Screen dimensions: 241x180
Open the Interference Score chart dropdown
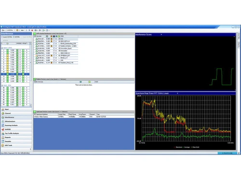[161, 35]
